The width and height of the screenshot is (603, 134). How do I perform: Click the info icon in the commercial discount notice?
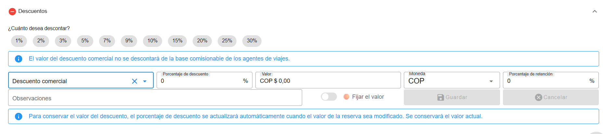(x=19, y=59)
